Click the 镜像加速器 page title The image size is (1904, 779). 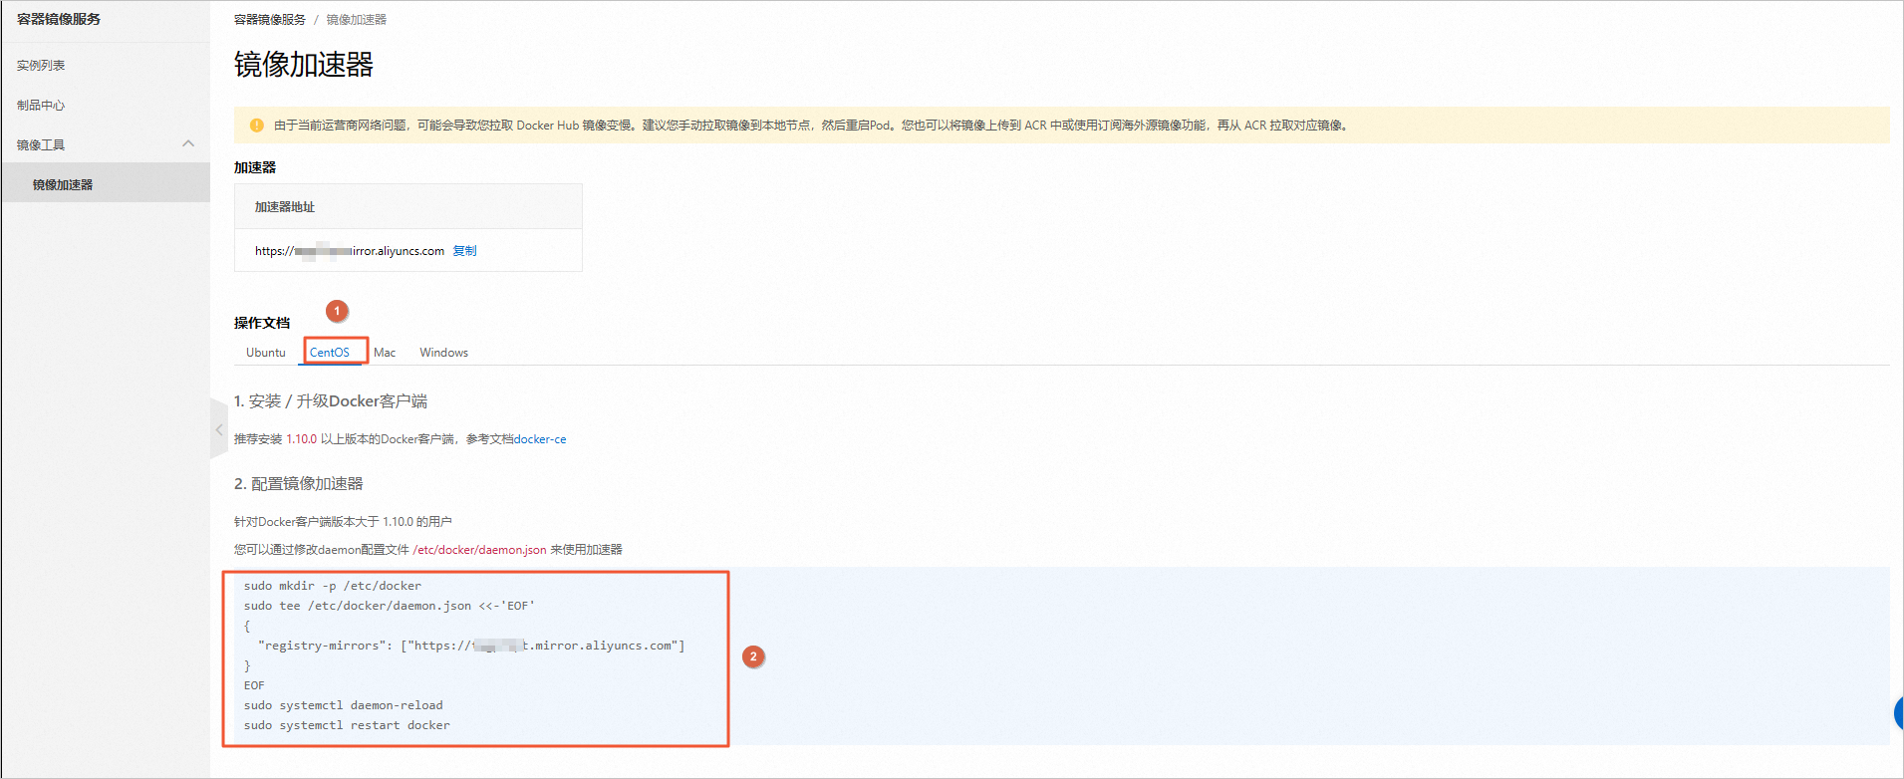[304, 65]
